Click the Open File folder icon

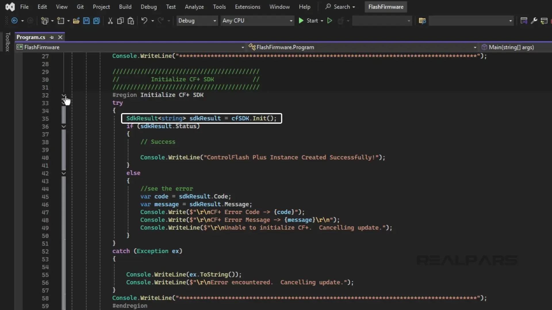point(76,21)
